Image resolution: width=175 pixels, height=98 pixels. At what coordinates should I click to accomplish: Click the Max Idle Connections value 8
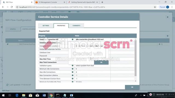[76, 72]
